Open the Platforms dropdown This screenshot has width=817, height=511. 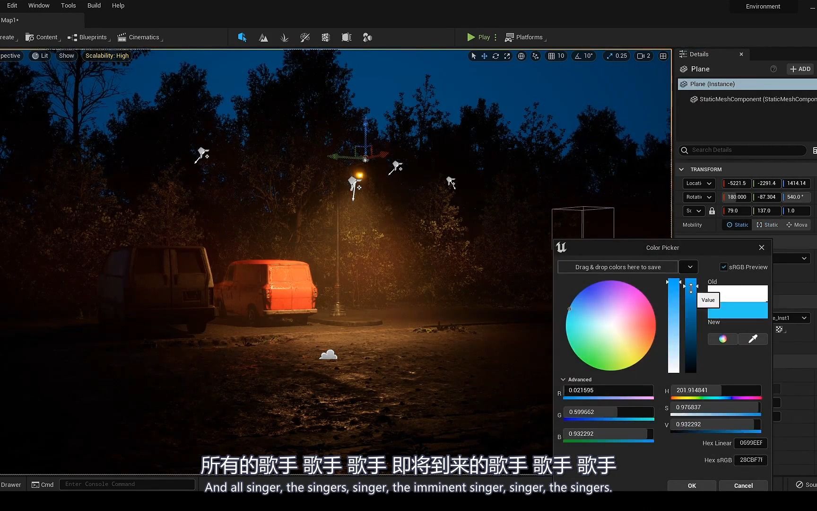point(525,37)
